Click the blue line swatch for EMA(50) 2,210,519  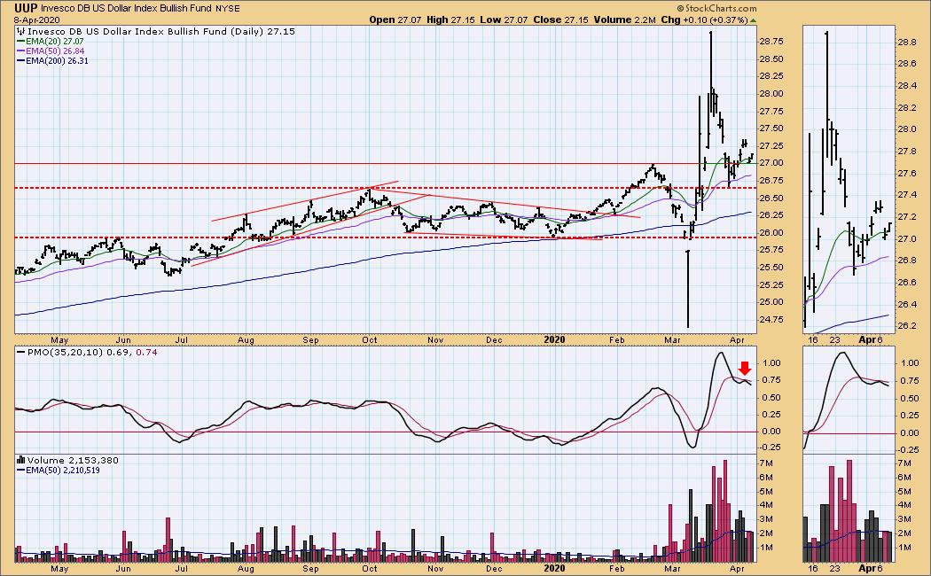[x=21, y=470]
